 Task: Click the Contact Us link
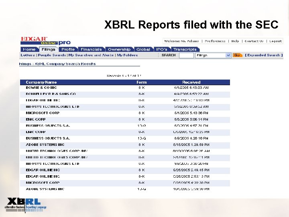tap(254, 41)
